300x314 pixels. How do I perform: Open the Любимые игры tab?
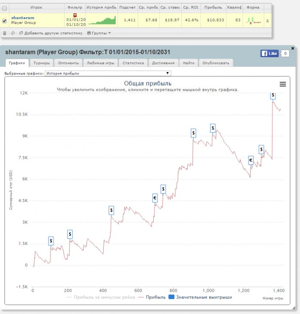100,63
